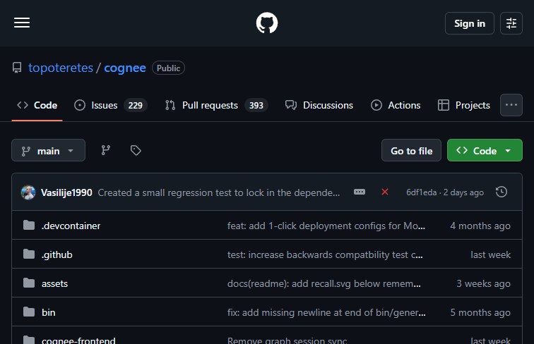
Task: Click '3 weeks ago' timestamp on assets row
Action: (483, 283)
